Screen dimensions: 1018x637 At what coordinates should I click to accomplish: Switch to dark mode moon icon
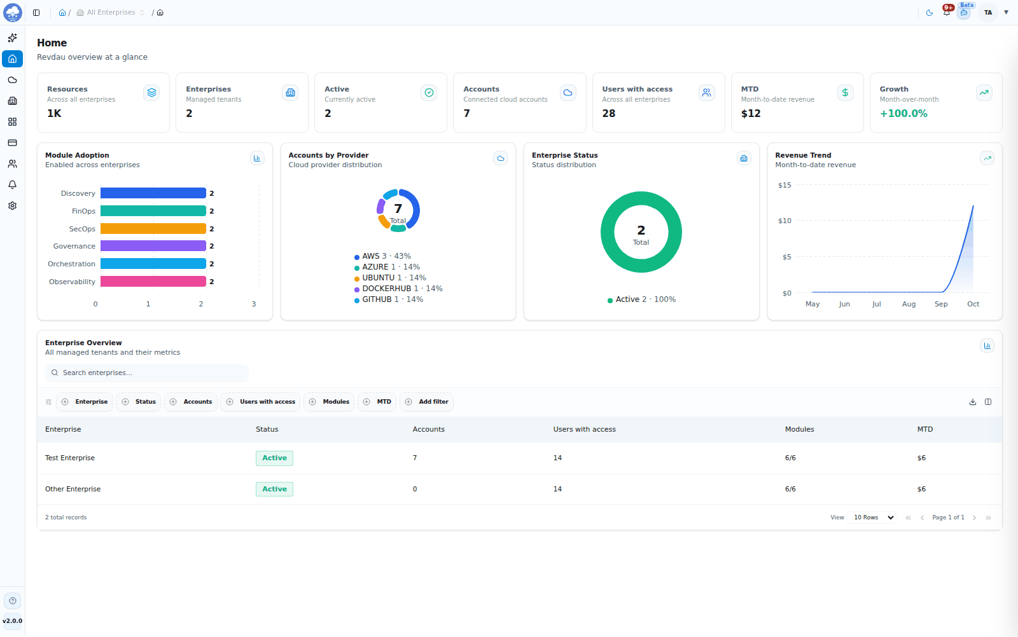pyautogui.click(x=930, y=13)
